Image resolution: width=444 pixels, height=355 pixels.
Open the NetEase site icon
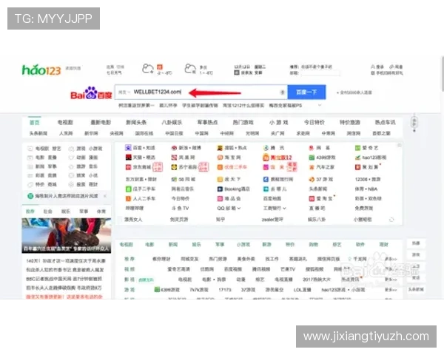(x=312, y=148)
